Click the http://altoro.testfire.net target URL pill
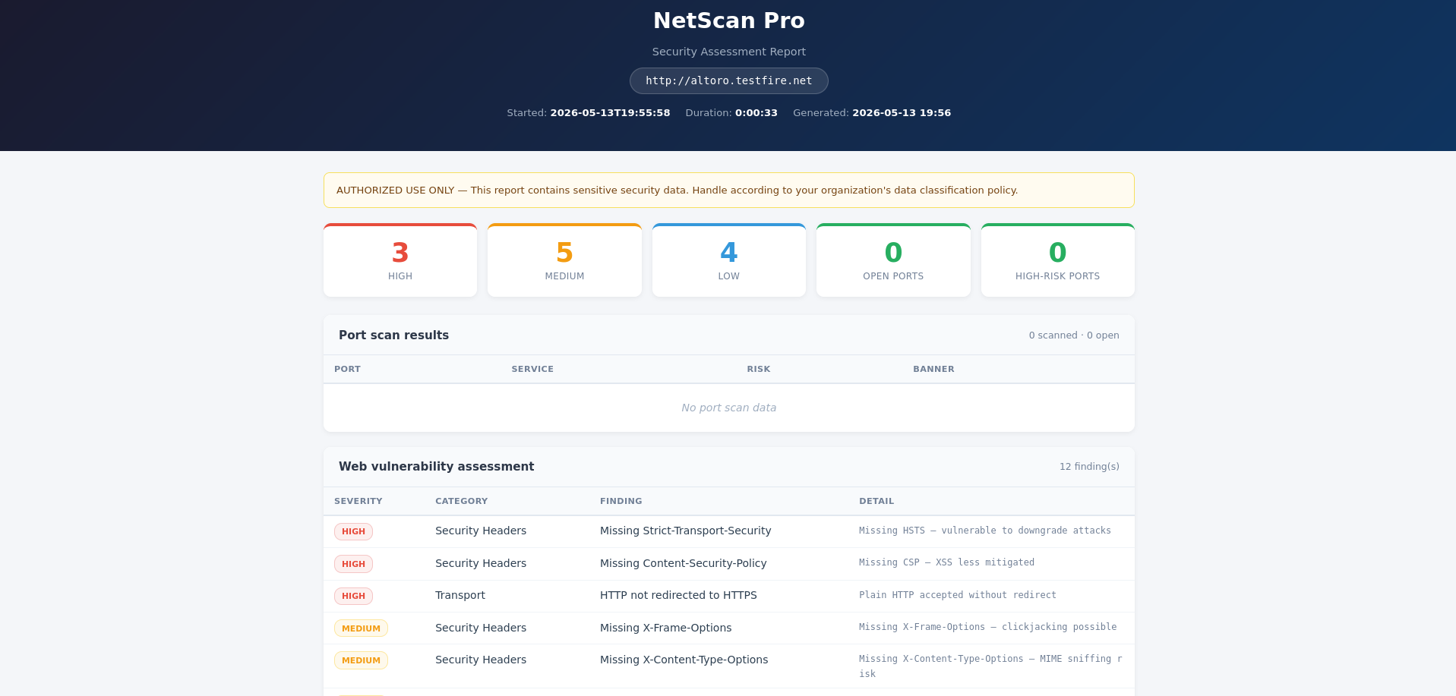The image size is (1456, 696). (728, 80)
